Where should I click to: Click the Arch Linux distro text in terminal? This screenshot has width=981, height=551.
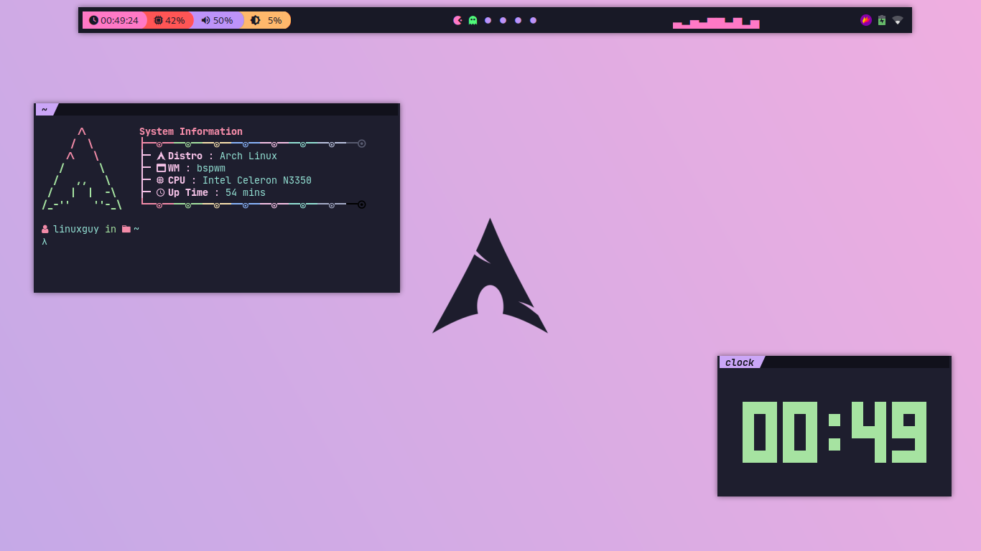coord(248,156)
